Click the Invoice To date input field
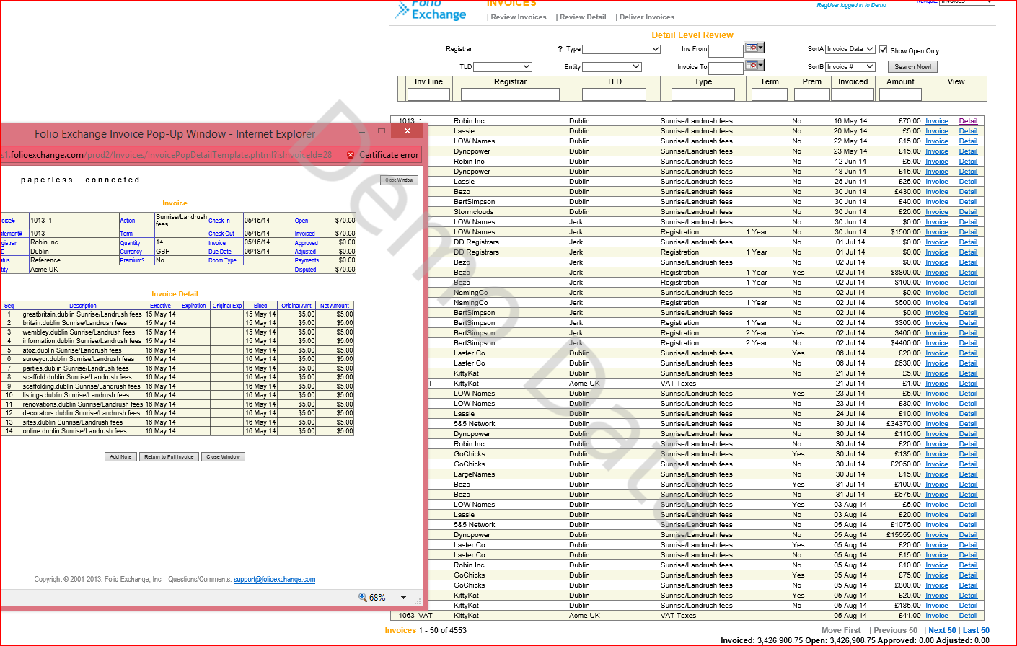 [726, 68]
